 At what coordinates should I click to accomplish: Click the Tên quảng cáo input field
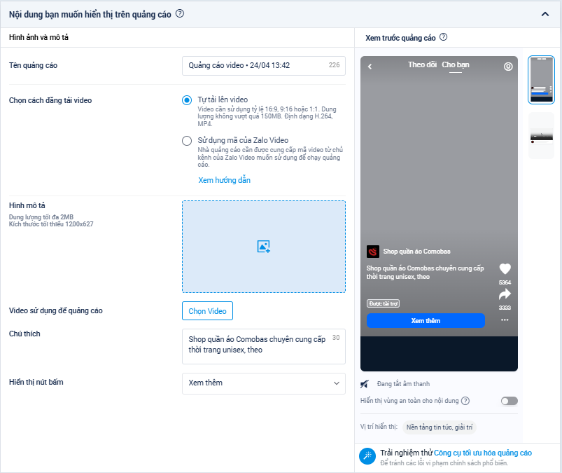click(256, 66)
